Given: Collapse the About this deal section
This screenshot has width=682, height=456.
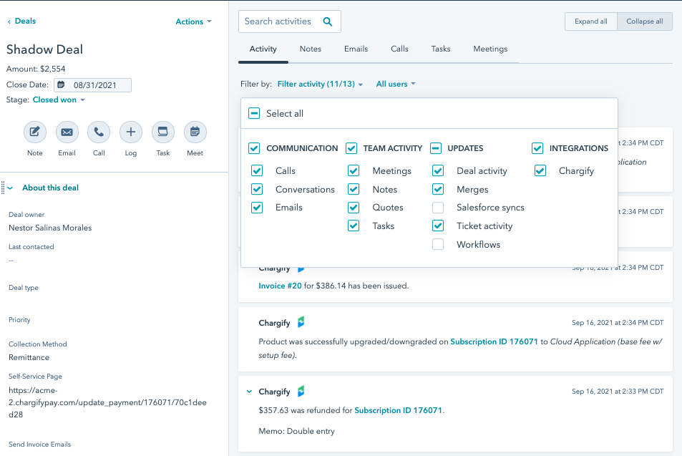Looking at the screenshot, I should pos(10,188).
